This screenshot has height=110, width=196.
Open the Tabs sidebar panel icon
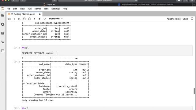3,51
